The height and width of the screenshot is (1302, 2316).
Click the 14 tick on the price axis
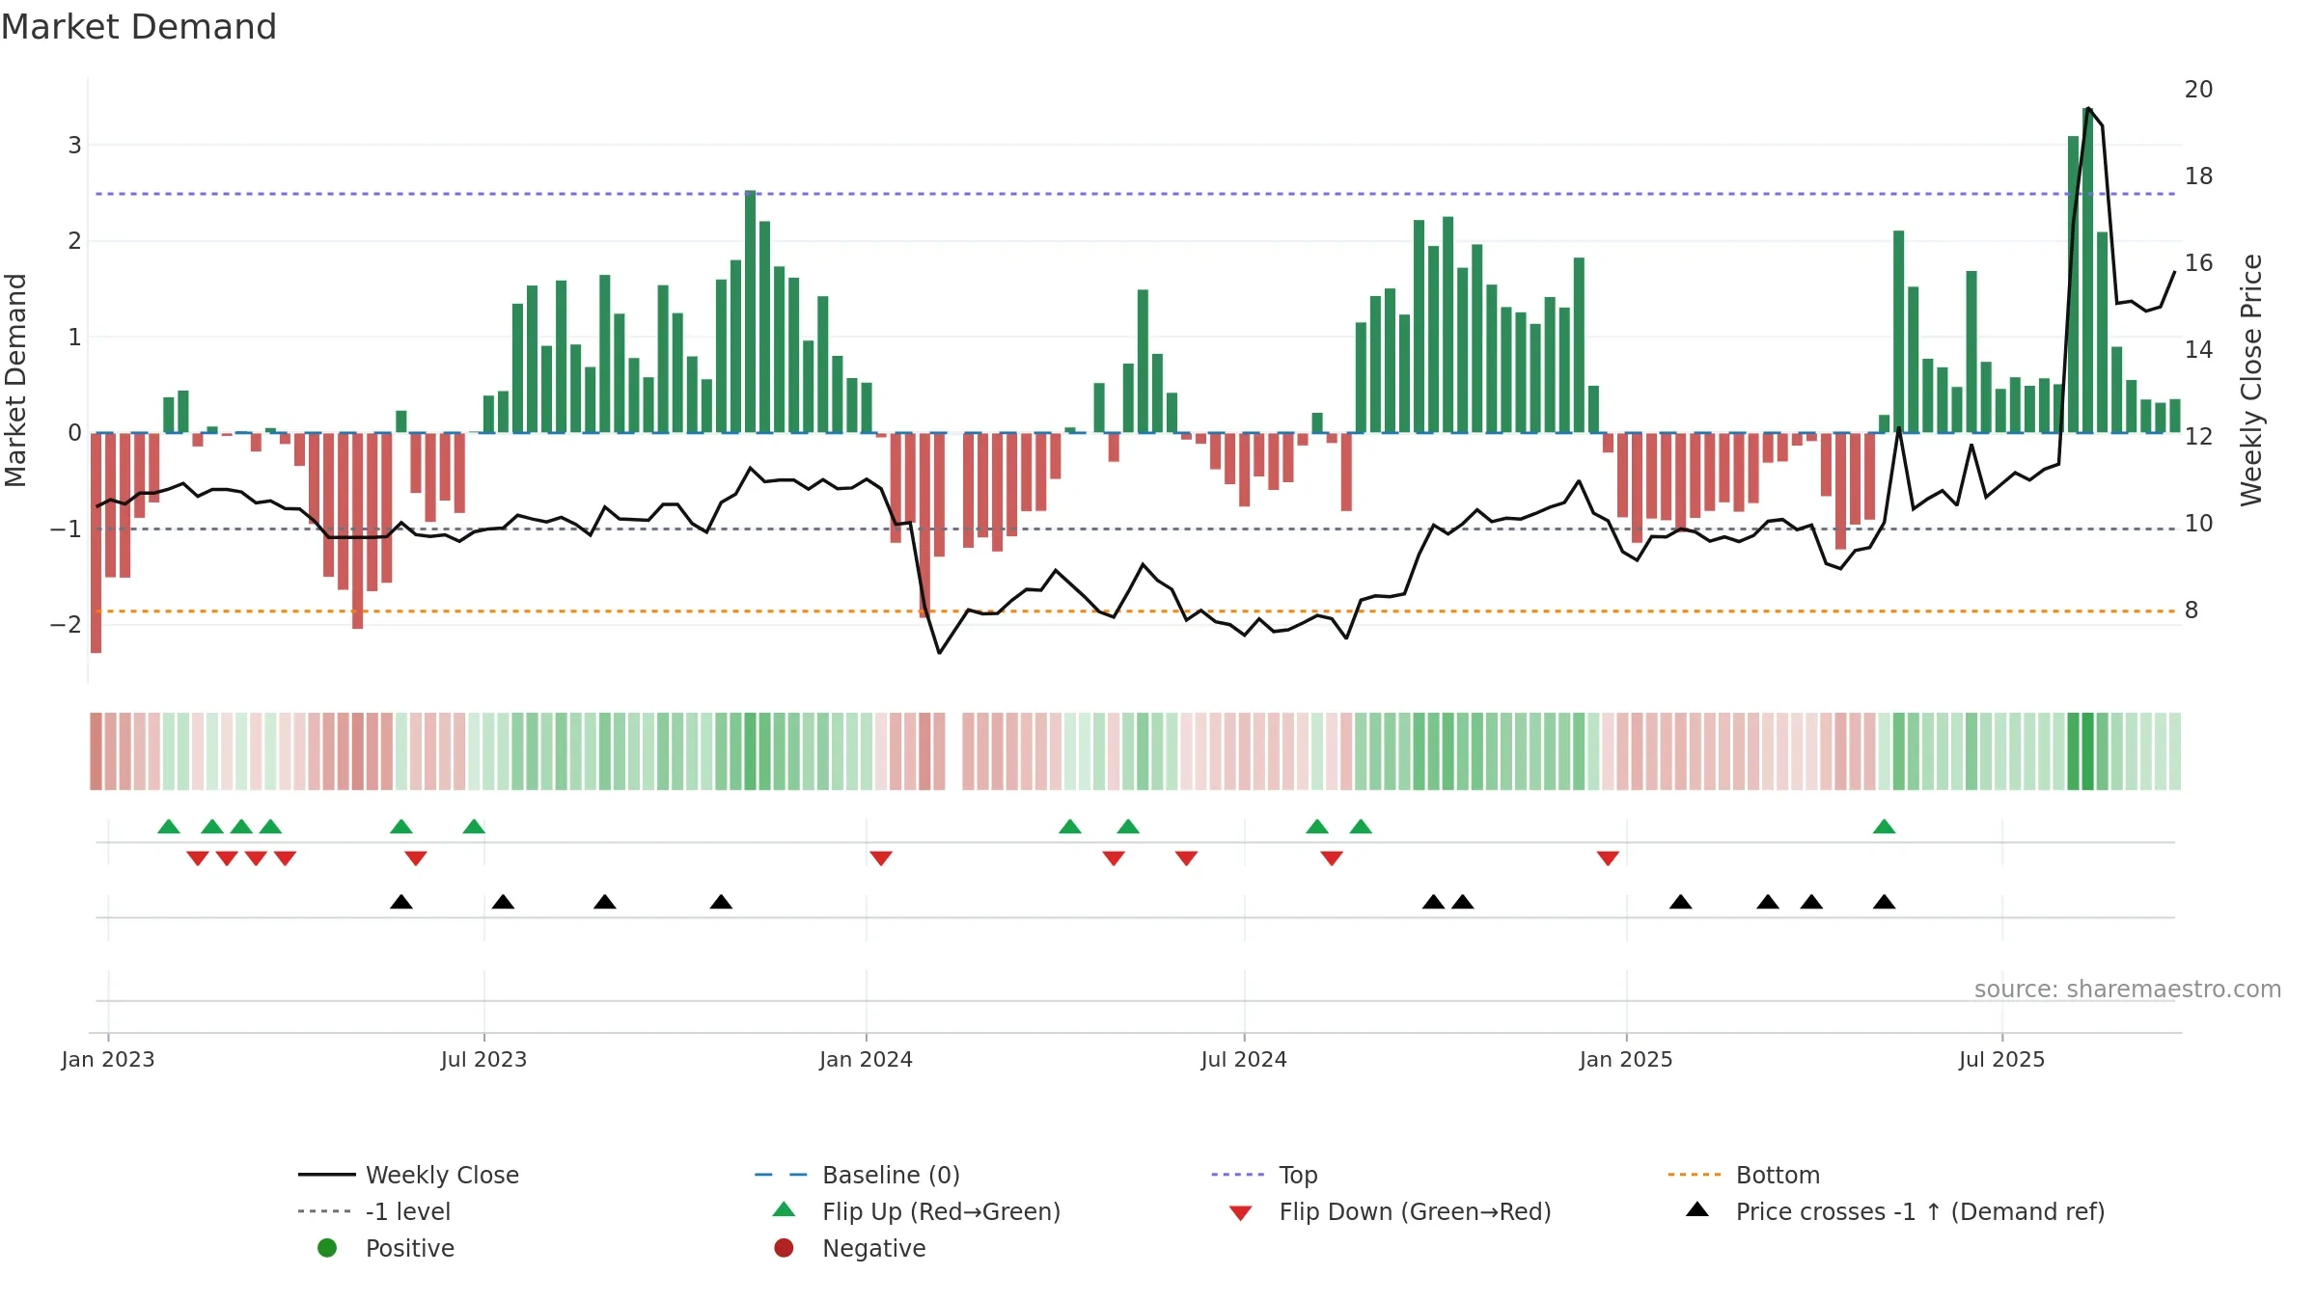click(x=2198, y=349)
